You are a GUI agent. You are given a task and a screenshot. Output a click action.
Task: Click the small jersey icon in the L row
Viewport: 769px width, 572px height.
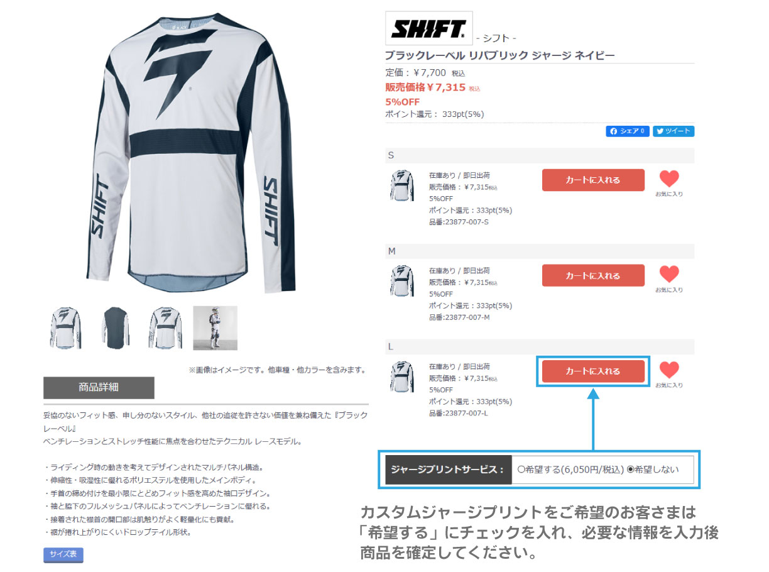click(x=401, y=377)
